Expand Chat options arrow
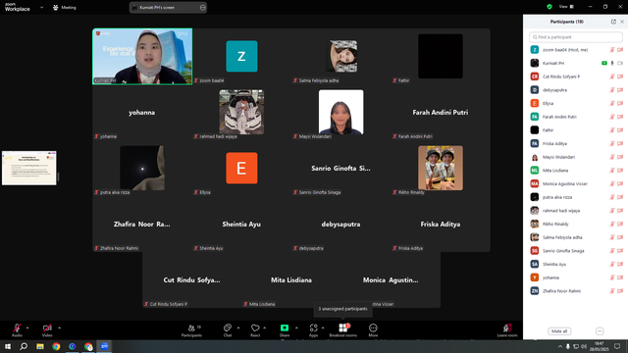The width and height of the screenshot is (628, 353). tap(238, 328)
